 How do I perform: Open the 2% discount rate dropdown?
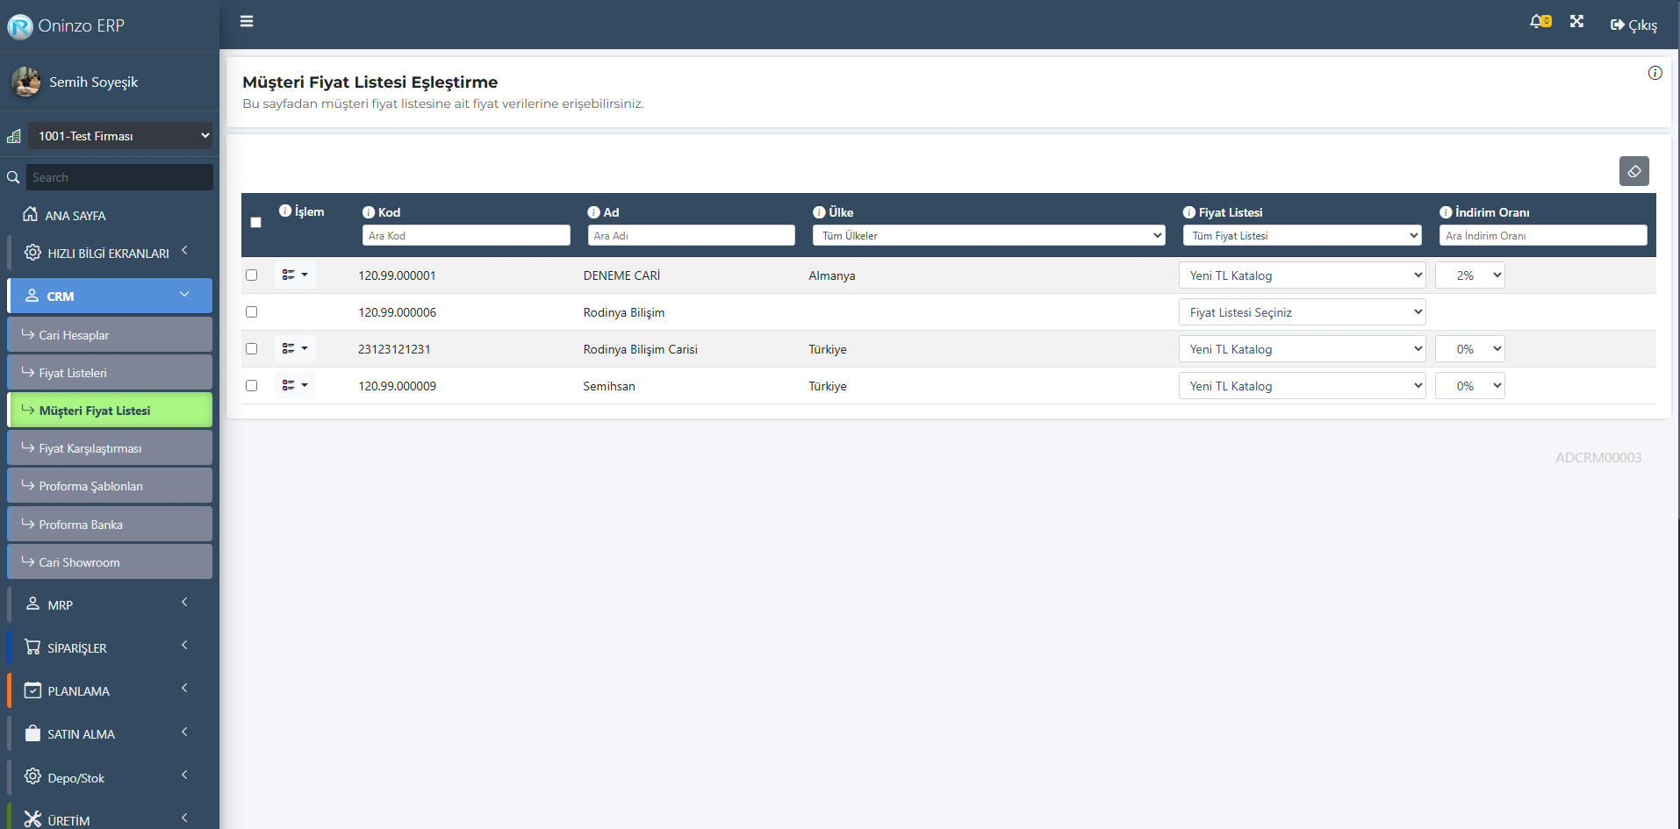1469,275
